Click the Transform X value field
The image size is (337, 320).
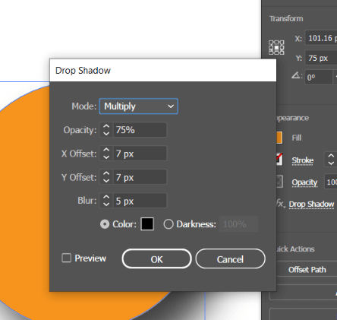321,38
